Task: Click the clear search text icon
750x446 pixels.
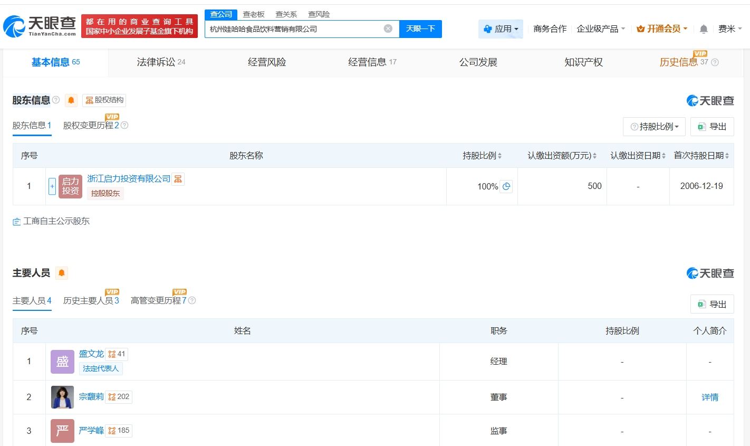Action: pyautogui.click(x=388, y=29)
